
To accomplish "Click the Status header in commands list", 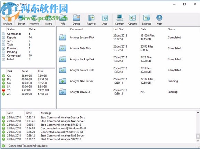I will [172, 29].
